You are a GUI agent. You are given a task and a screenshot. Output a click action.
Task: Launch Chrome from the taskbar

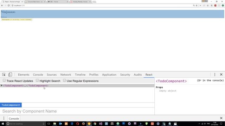click(95, 124)
